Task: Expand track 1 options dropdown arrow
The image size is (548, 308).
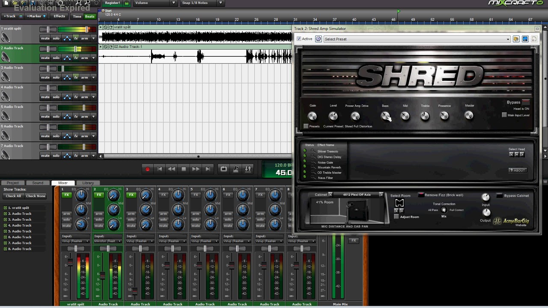Action: click(x=93, y=38)
